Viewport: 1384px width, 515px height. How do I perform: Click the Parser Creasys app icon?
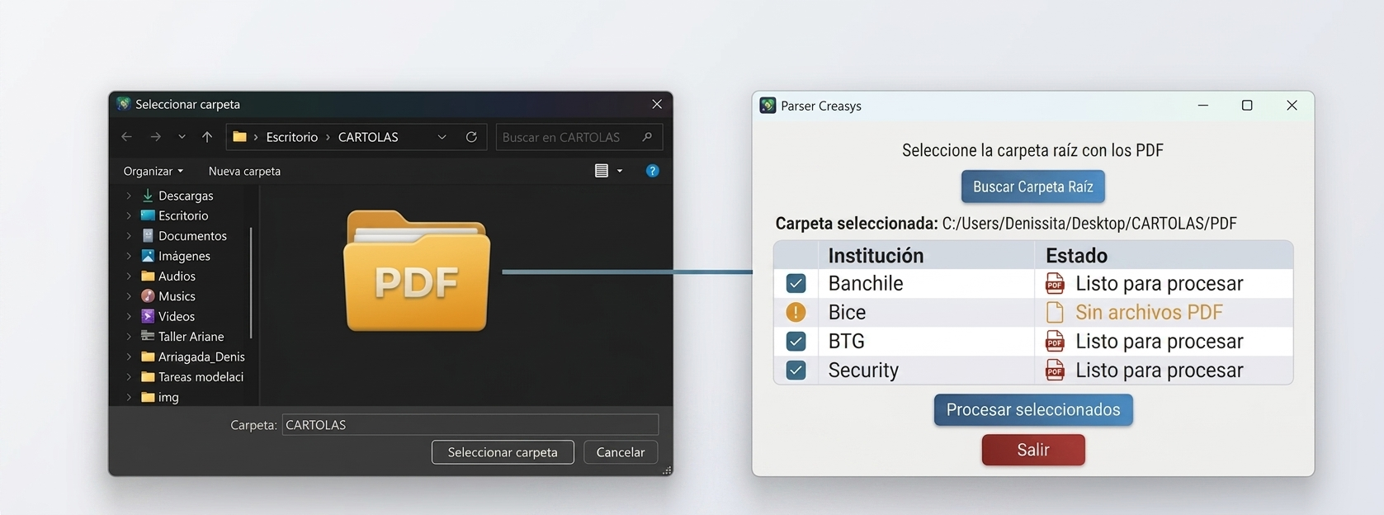pos(768,106)
